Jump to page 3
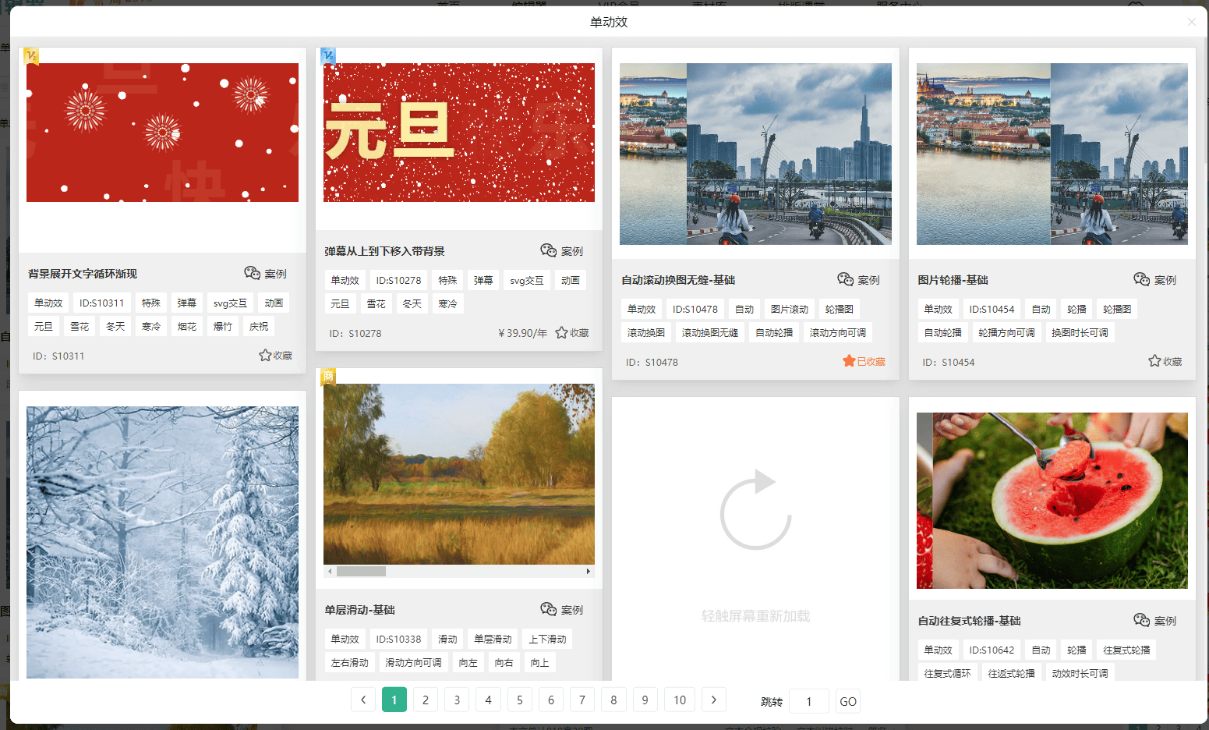The image size is (1209, 730). pos(457,700)
